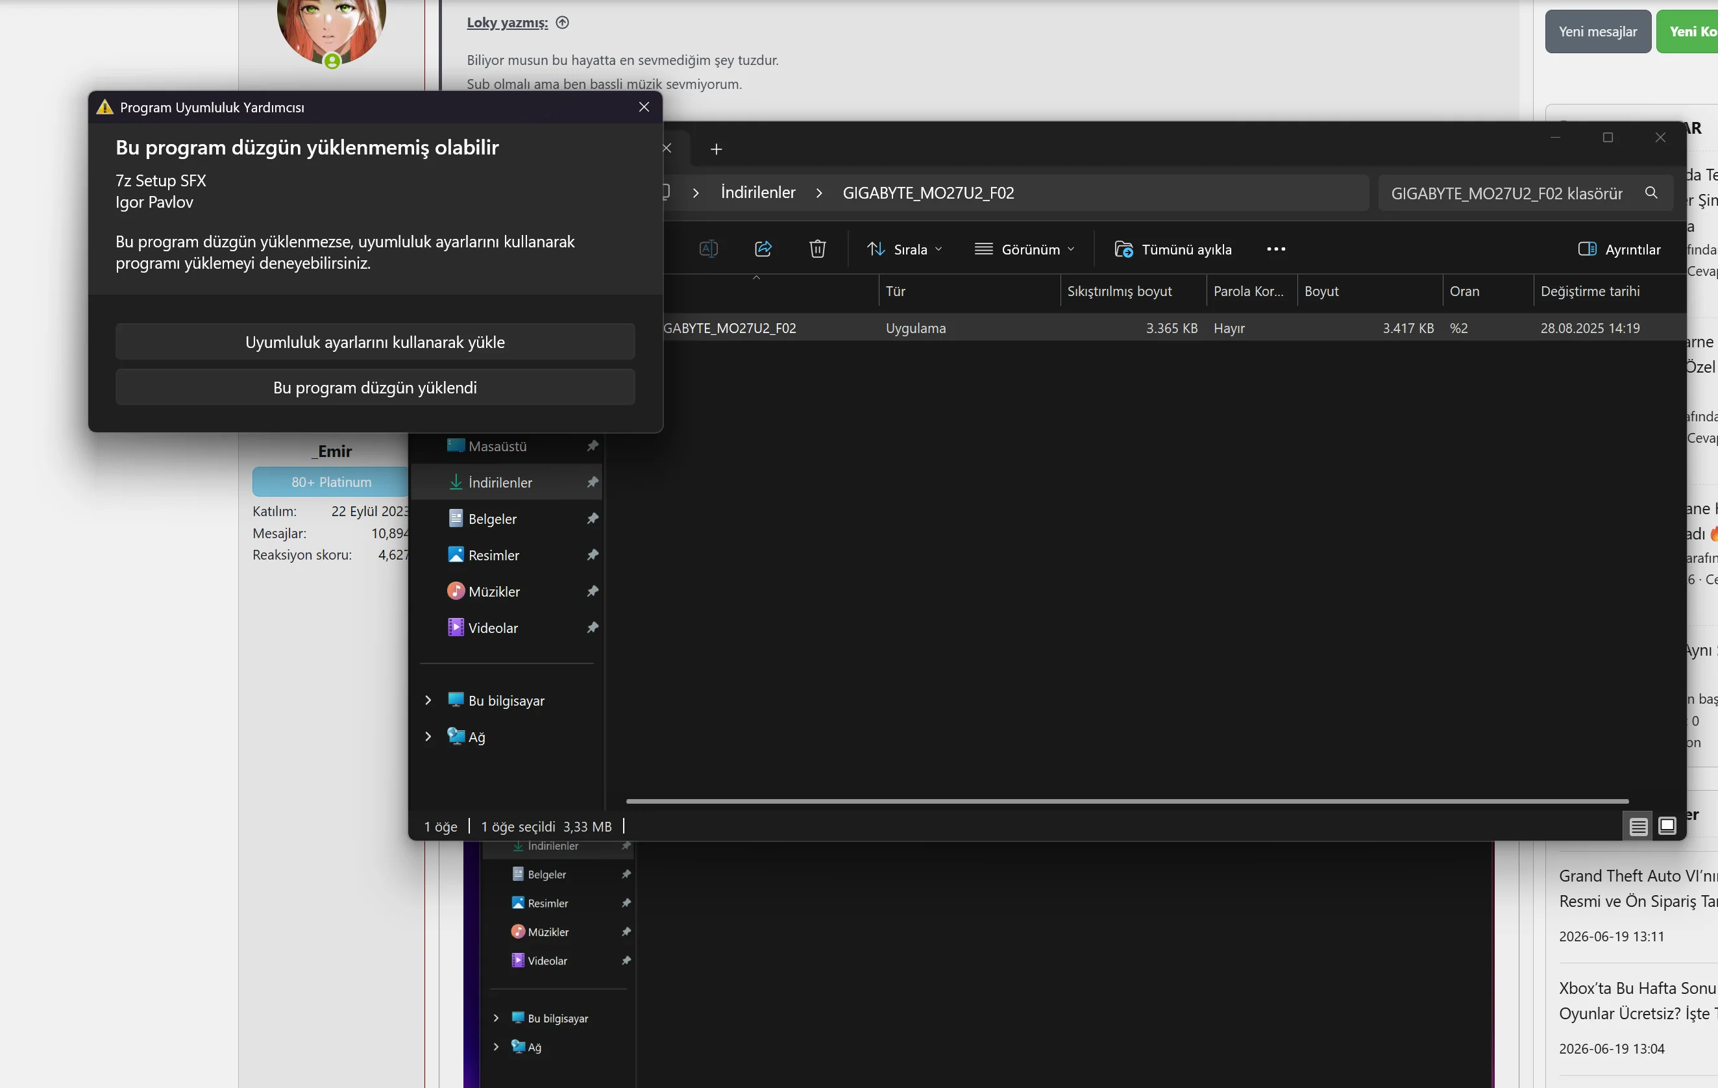Viewport: 1718px width, 1088px height.
Task: Click Uyumluluk ayarlarını kullanarak yükle button
Action: click(x=375, y=343)
